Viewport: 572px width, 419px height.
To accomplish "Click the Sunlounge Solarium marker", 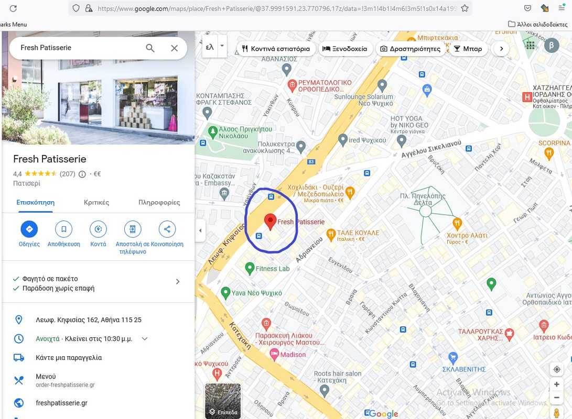I will (x=382, y=85).
